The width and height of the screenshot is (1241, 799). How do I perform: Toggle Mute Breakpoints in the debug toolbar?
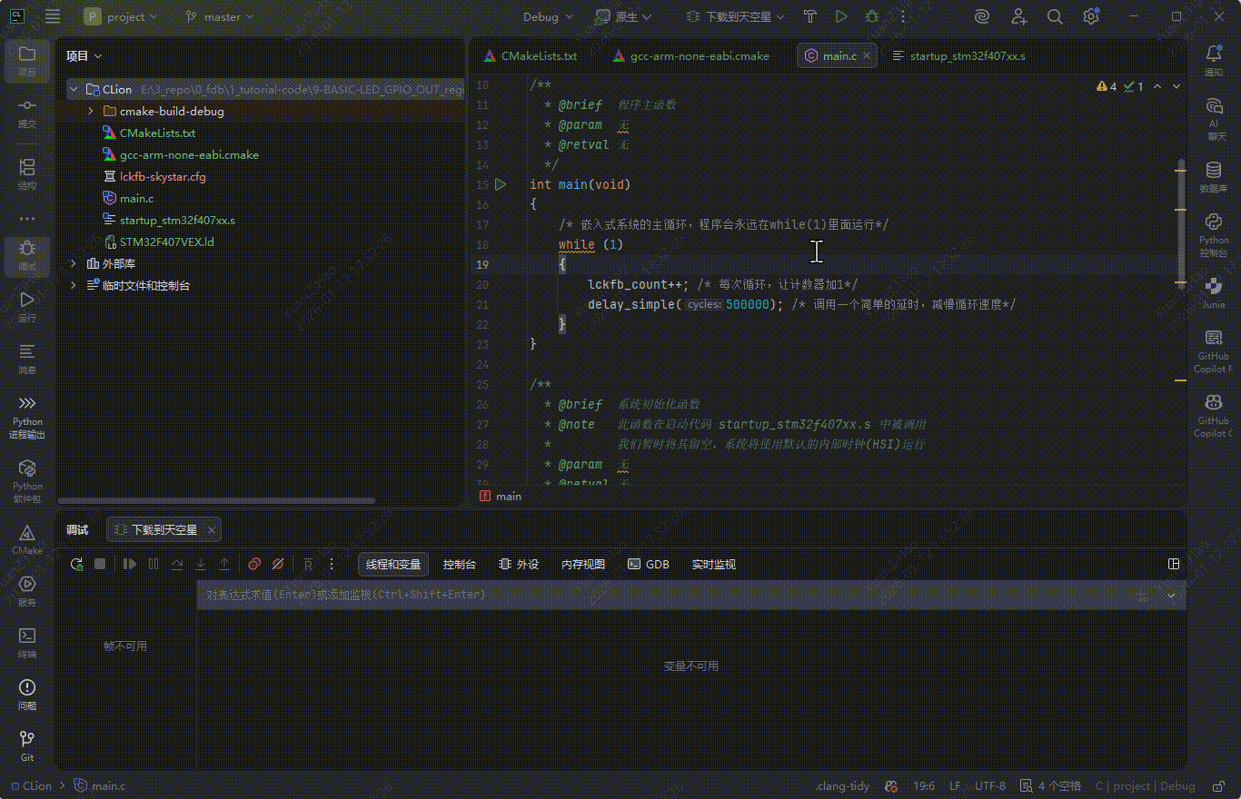[x=278, y=564]
